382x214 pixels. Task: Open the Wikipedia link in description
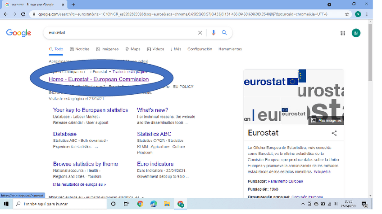pos(322,172)
